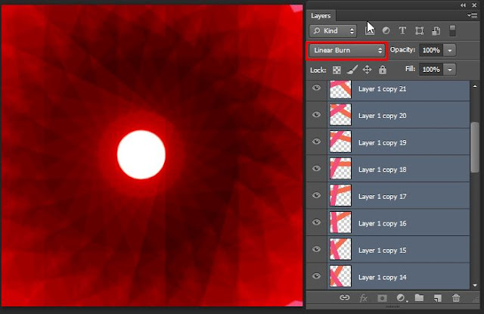Close the Layers panel with X
The width and height of the screenshot is (484, 314).
[x=474, y=5]
